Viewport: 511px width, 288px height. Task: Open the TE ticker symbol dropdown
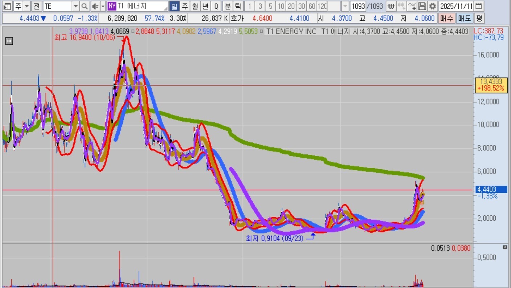(75, 6)
